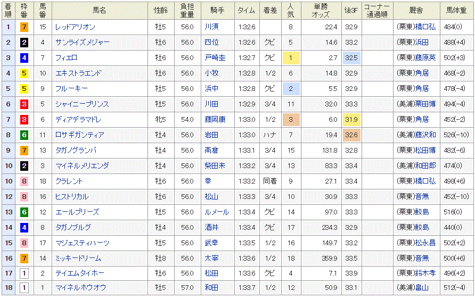
Task: Open jockey link 岩田
Action: [211, 135]
